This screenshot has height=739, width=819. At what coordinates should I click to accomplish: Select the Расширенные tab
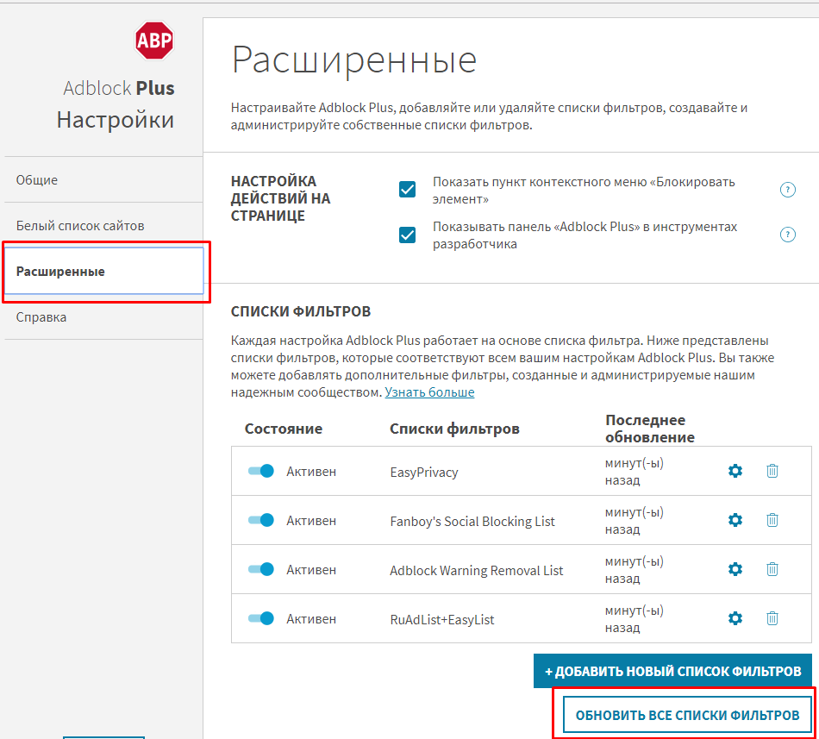[x=103, y=271]
